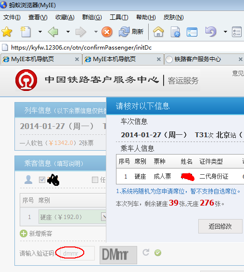Open the 帮助(H) menu
The height and width of the screenshot is (272, 244).
click(146, 17)
